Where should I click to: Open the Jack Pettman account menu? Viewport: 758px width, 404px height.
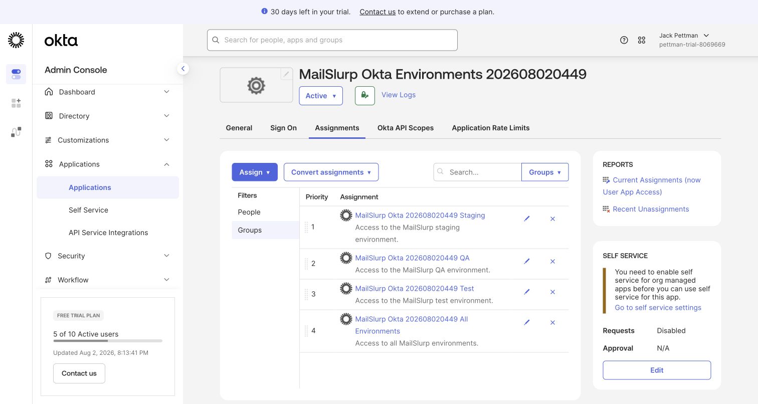point(692,40)
